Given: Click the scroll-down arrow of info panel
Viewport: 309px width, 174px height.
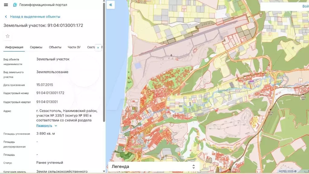Looking at the screenshot, I should pos(104,171).
